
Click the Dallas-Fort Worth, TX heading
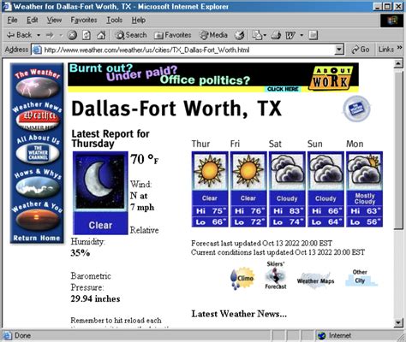click(x=176, y=109)
